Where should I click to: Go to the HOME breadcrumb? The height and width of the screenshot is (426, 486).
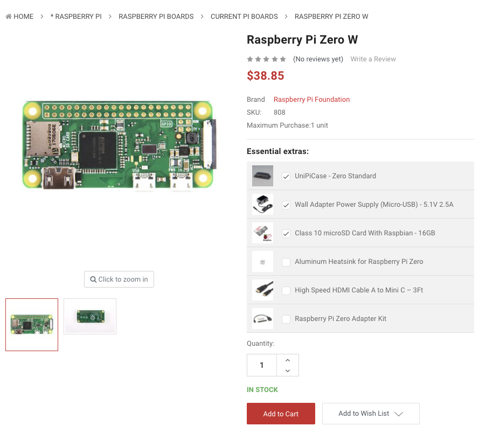pos(23,16)
